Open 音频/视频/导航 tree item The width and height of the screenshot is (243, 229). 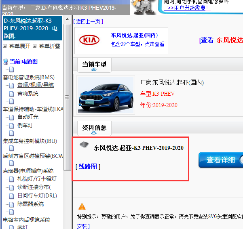click(x=36, y=85)
